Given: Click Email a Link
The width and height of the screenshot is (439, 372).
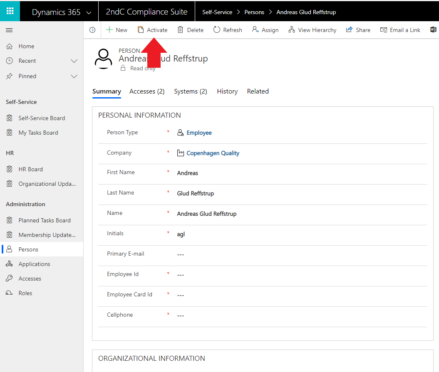Looking at the screenshot, I should (400, 30).
